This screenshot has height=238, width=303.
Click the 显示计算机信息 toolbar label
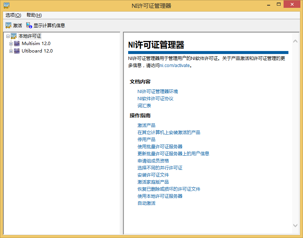(49, 25)
